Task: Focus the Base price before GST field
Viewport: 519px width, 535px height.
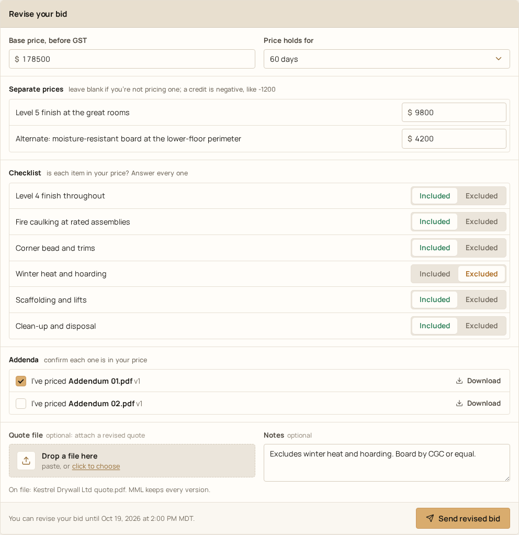Action: point(132,59)
